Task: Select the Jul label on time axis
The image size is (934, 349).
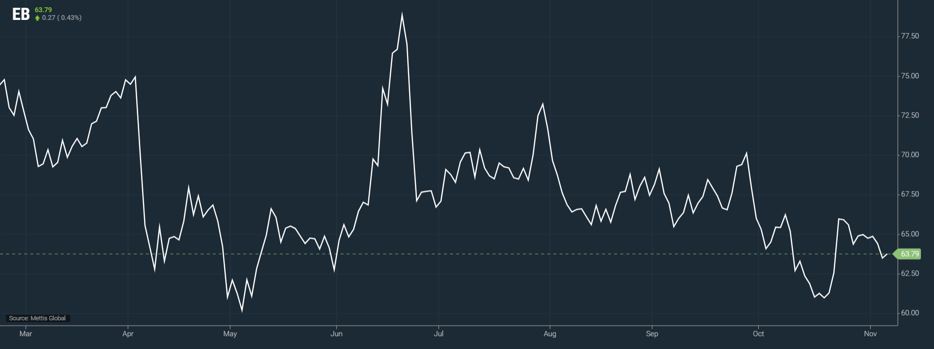Action: coord(439,334)
